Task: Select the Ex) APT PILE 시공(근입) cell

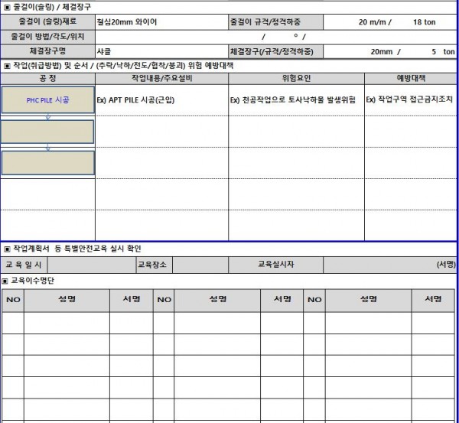Action: (x=161, y=100)
